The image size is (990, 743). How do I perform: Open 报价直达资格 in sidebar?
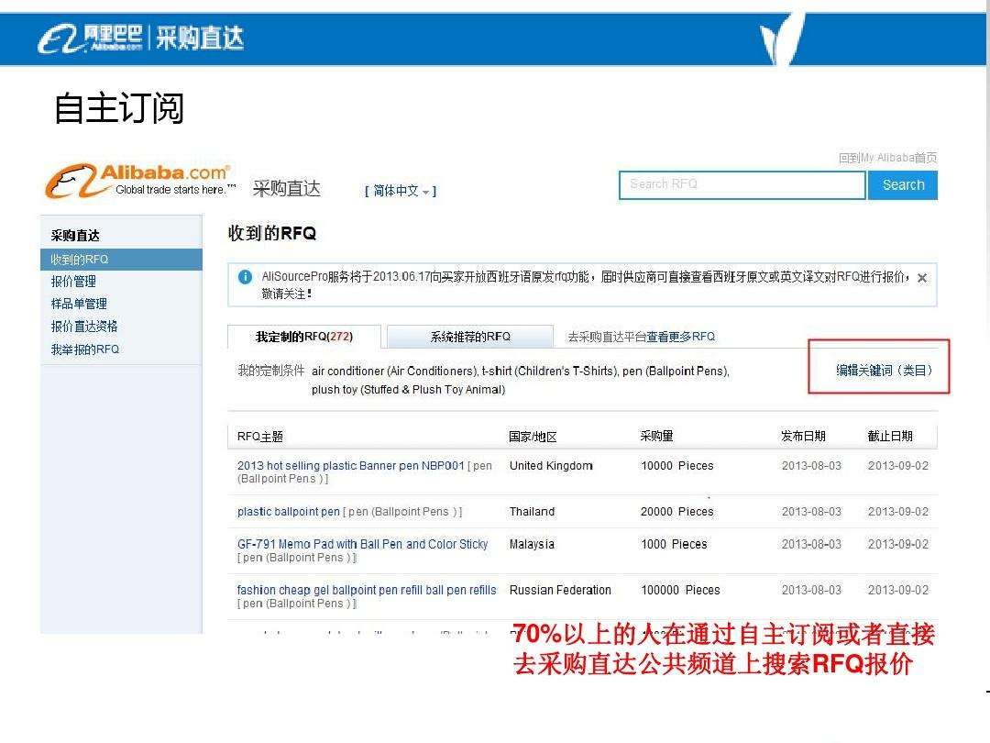tap(84, 327)
